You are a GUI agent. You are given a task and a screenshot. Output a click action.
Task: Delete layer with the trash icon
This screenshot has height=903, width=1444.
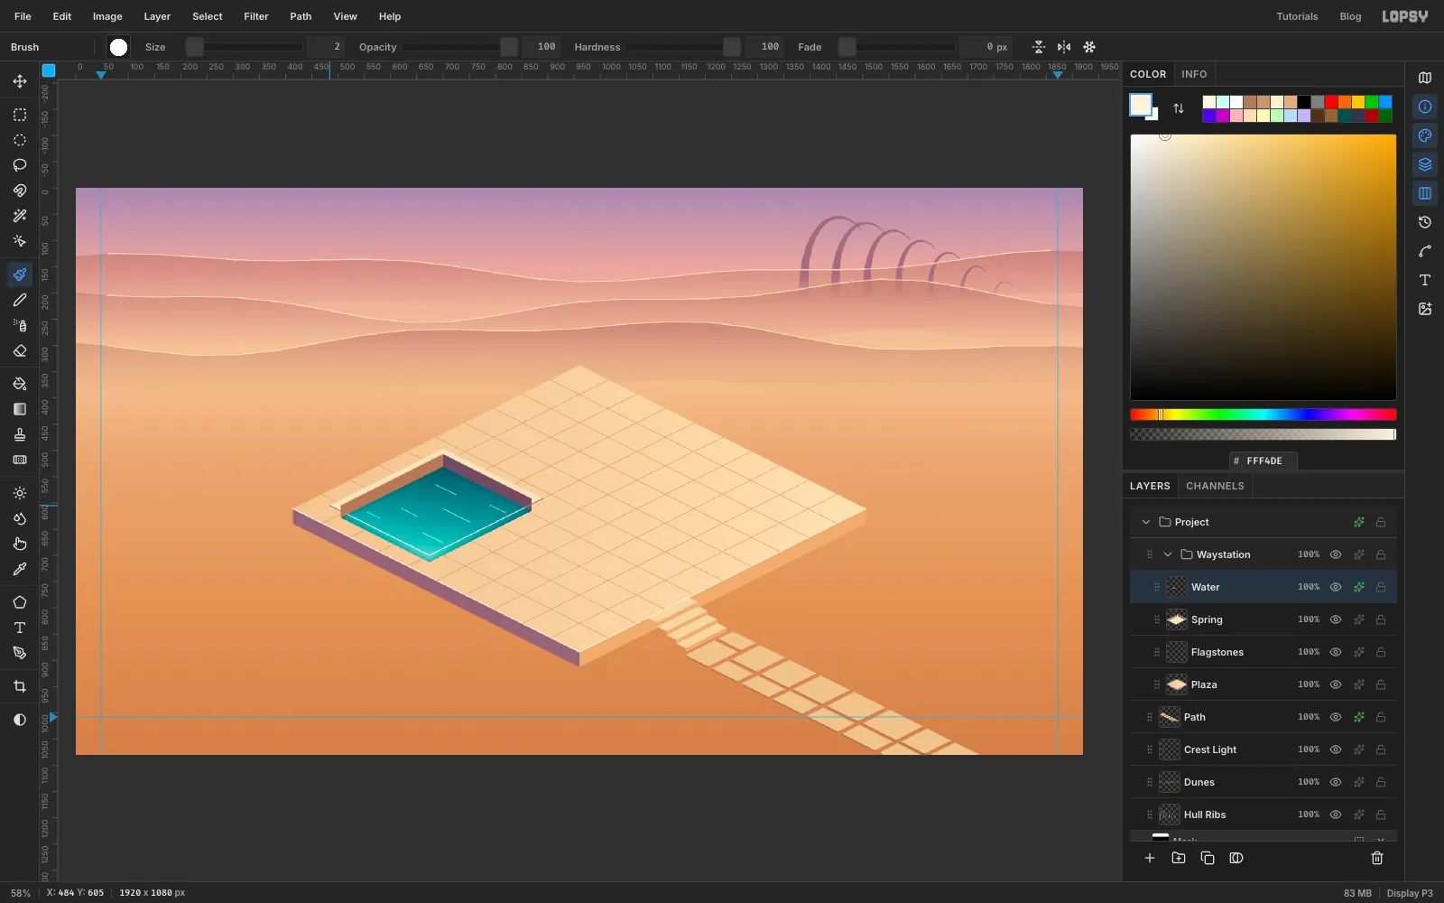click(1377, 858)
